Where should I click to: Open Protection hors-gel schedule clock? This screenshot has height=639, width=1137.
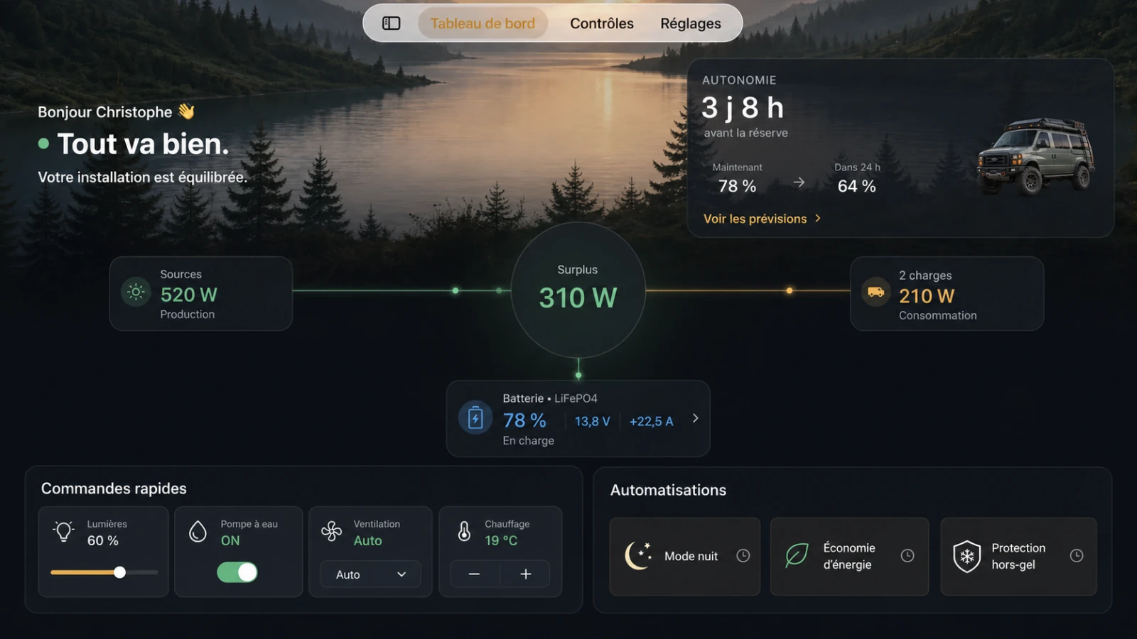[x=1077, y=555]
